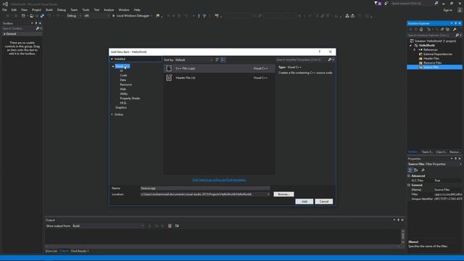This screenshot has width=464, height=261.
Task: Expand the References node in Solution Explorer
Action: pyautogui.click(x=415, y=50)
